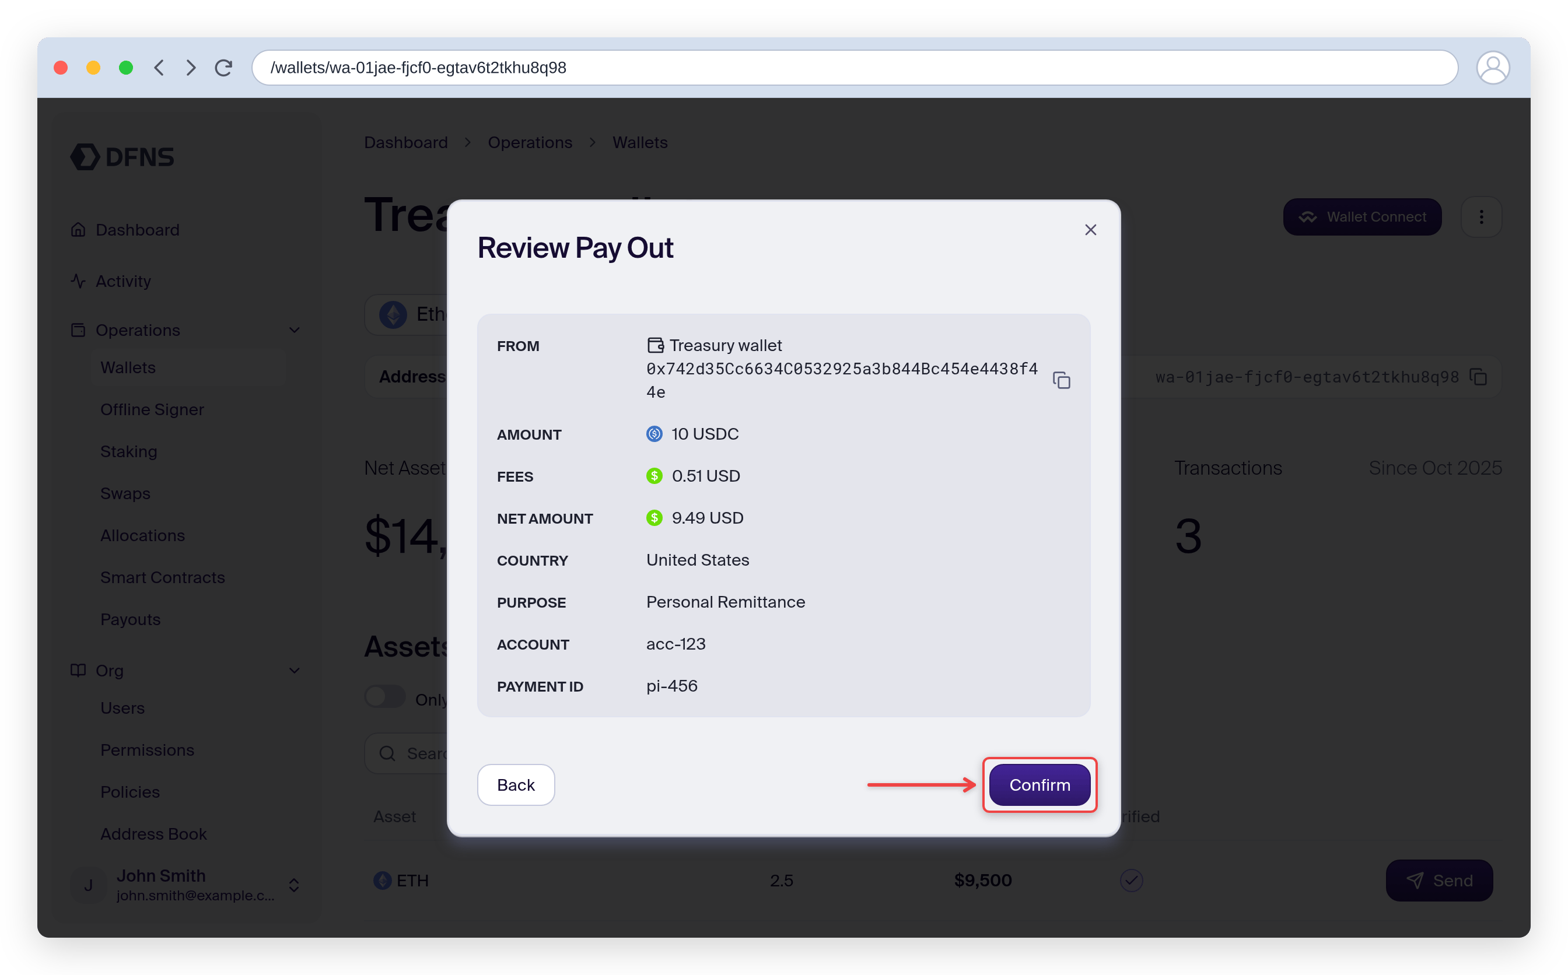Click the fees USD dollar icon
The image size is (1568, 975).
click(x=654, y=476)
